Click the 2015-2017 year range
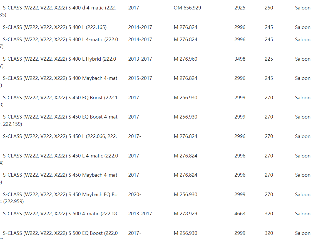The width and height of the screenshot is (316, 239). pyautogui.click(x=140, y=78)
